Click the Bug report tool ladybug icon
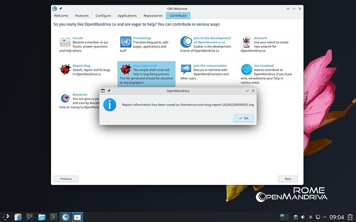This screenshot has height=222, width=356. coord(126,70)
